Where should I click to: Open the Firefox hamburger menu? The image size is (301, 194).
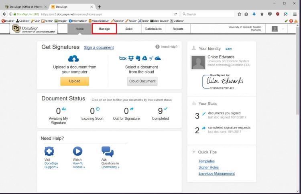point(295,14)
